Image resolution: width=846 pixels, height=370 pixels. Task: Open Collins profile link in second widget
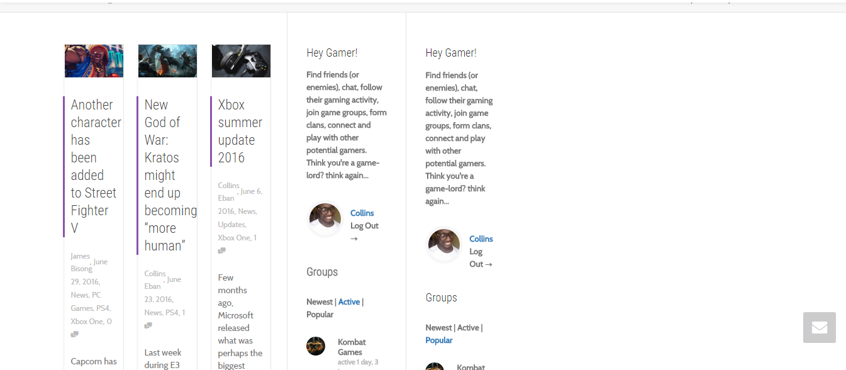(x=481, y=239)
